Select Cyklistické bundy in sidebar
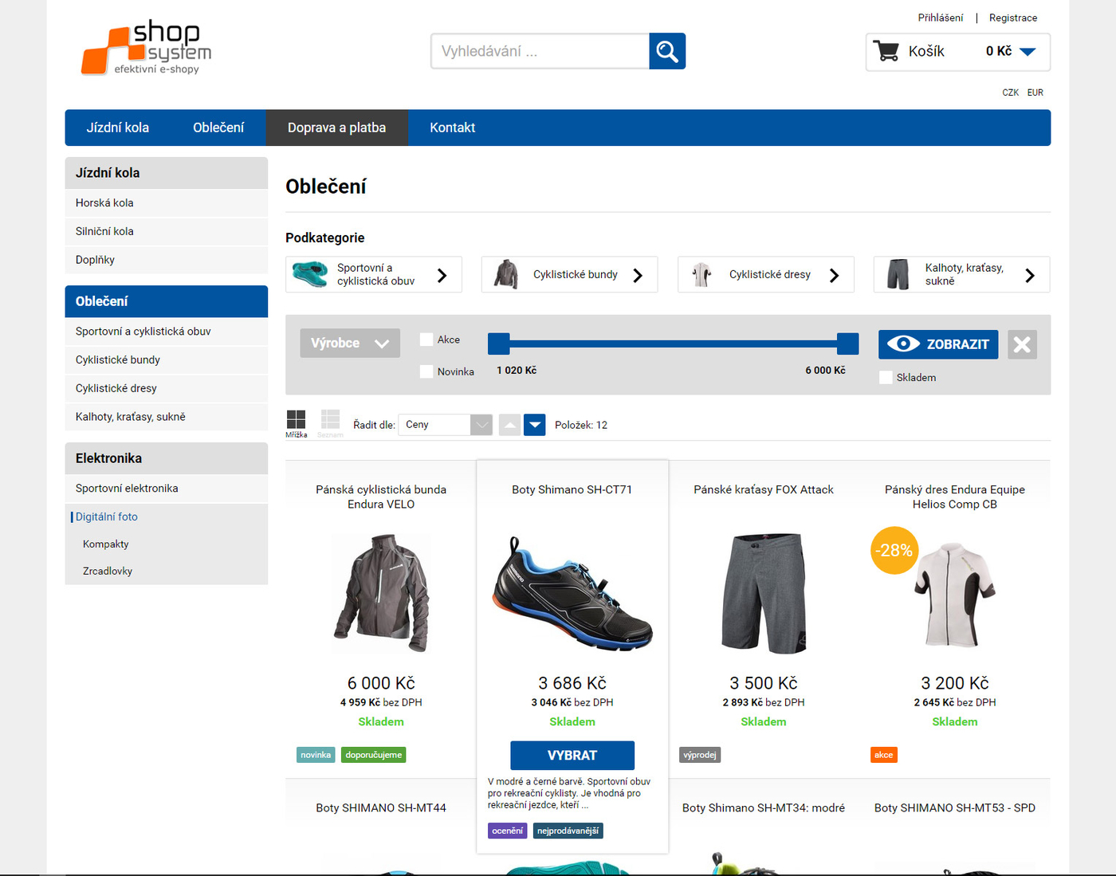 (x=167, y=359)
